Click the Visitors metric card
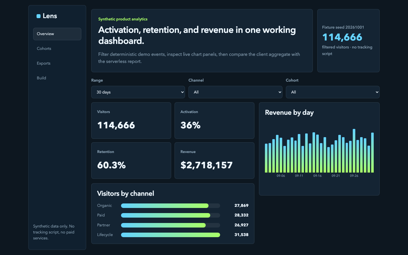 pyautogui.click(x=131, y=120)
